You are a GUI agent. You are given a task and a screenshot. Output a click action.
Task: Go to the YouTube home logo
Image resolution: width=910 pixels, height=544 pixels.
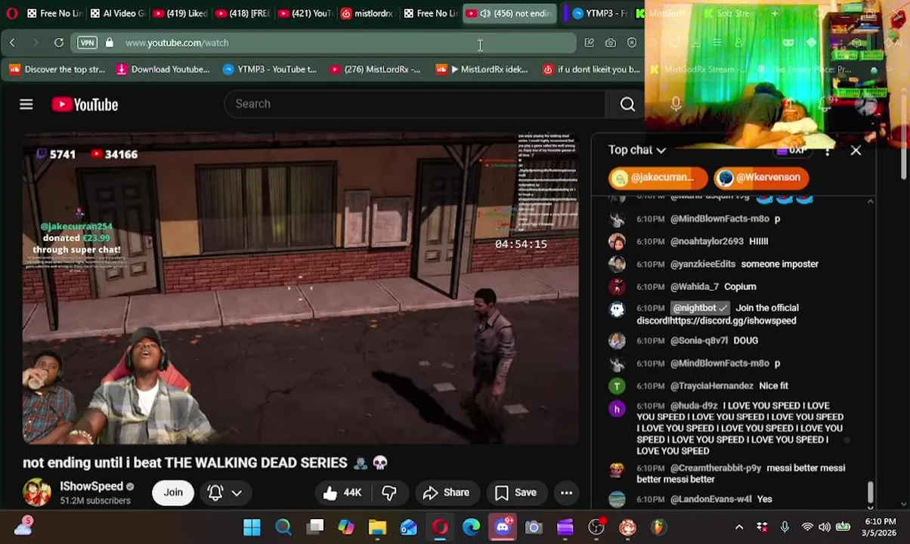point(85,104)
